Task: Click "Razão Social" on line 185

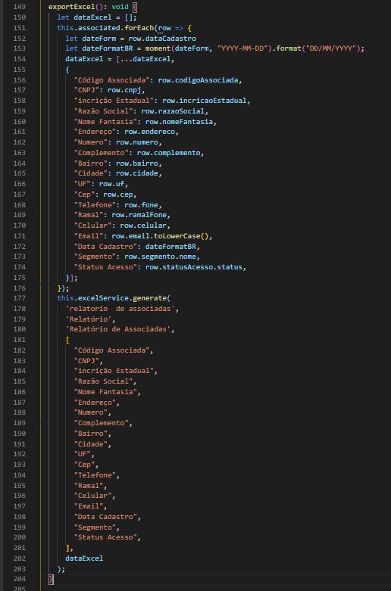Action: tap(103, 381)
